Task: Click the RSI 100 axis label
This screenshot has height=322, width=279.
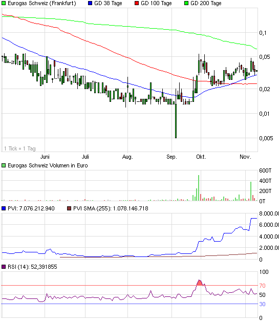Action: (264, 272)
